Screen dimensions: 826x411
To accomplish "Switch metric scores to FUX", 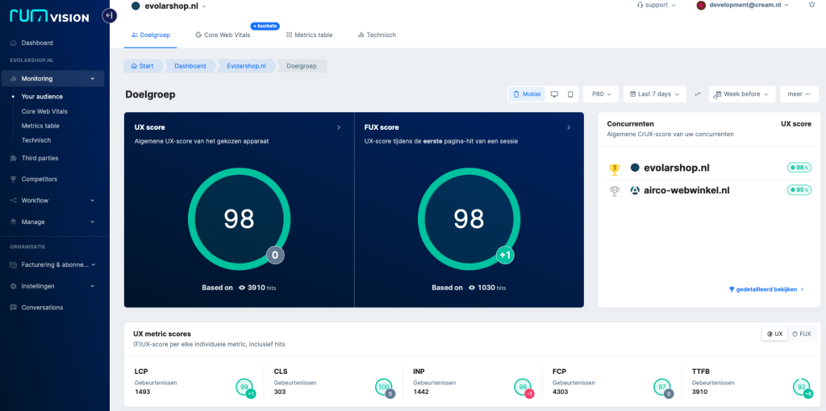I will (x=801, y=334).
